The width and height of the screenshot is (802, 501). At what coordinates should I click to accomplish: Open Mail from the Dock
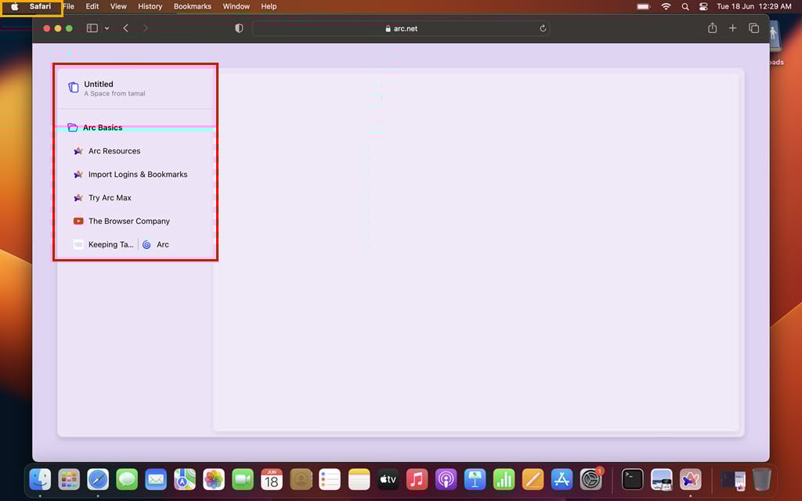[x=156, y=480]
